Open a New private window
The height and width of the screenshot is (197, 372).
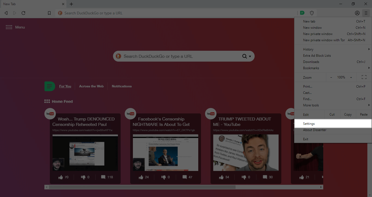(x=333, y=34)
